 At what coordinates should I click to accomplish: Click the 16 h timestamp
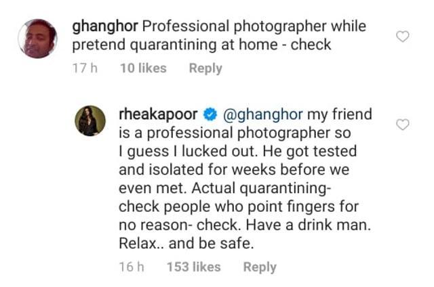tap(132, 267)
